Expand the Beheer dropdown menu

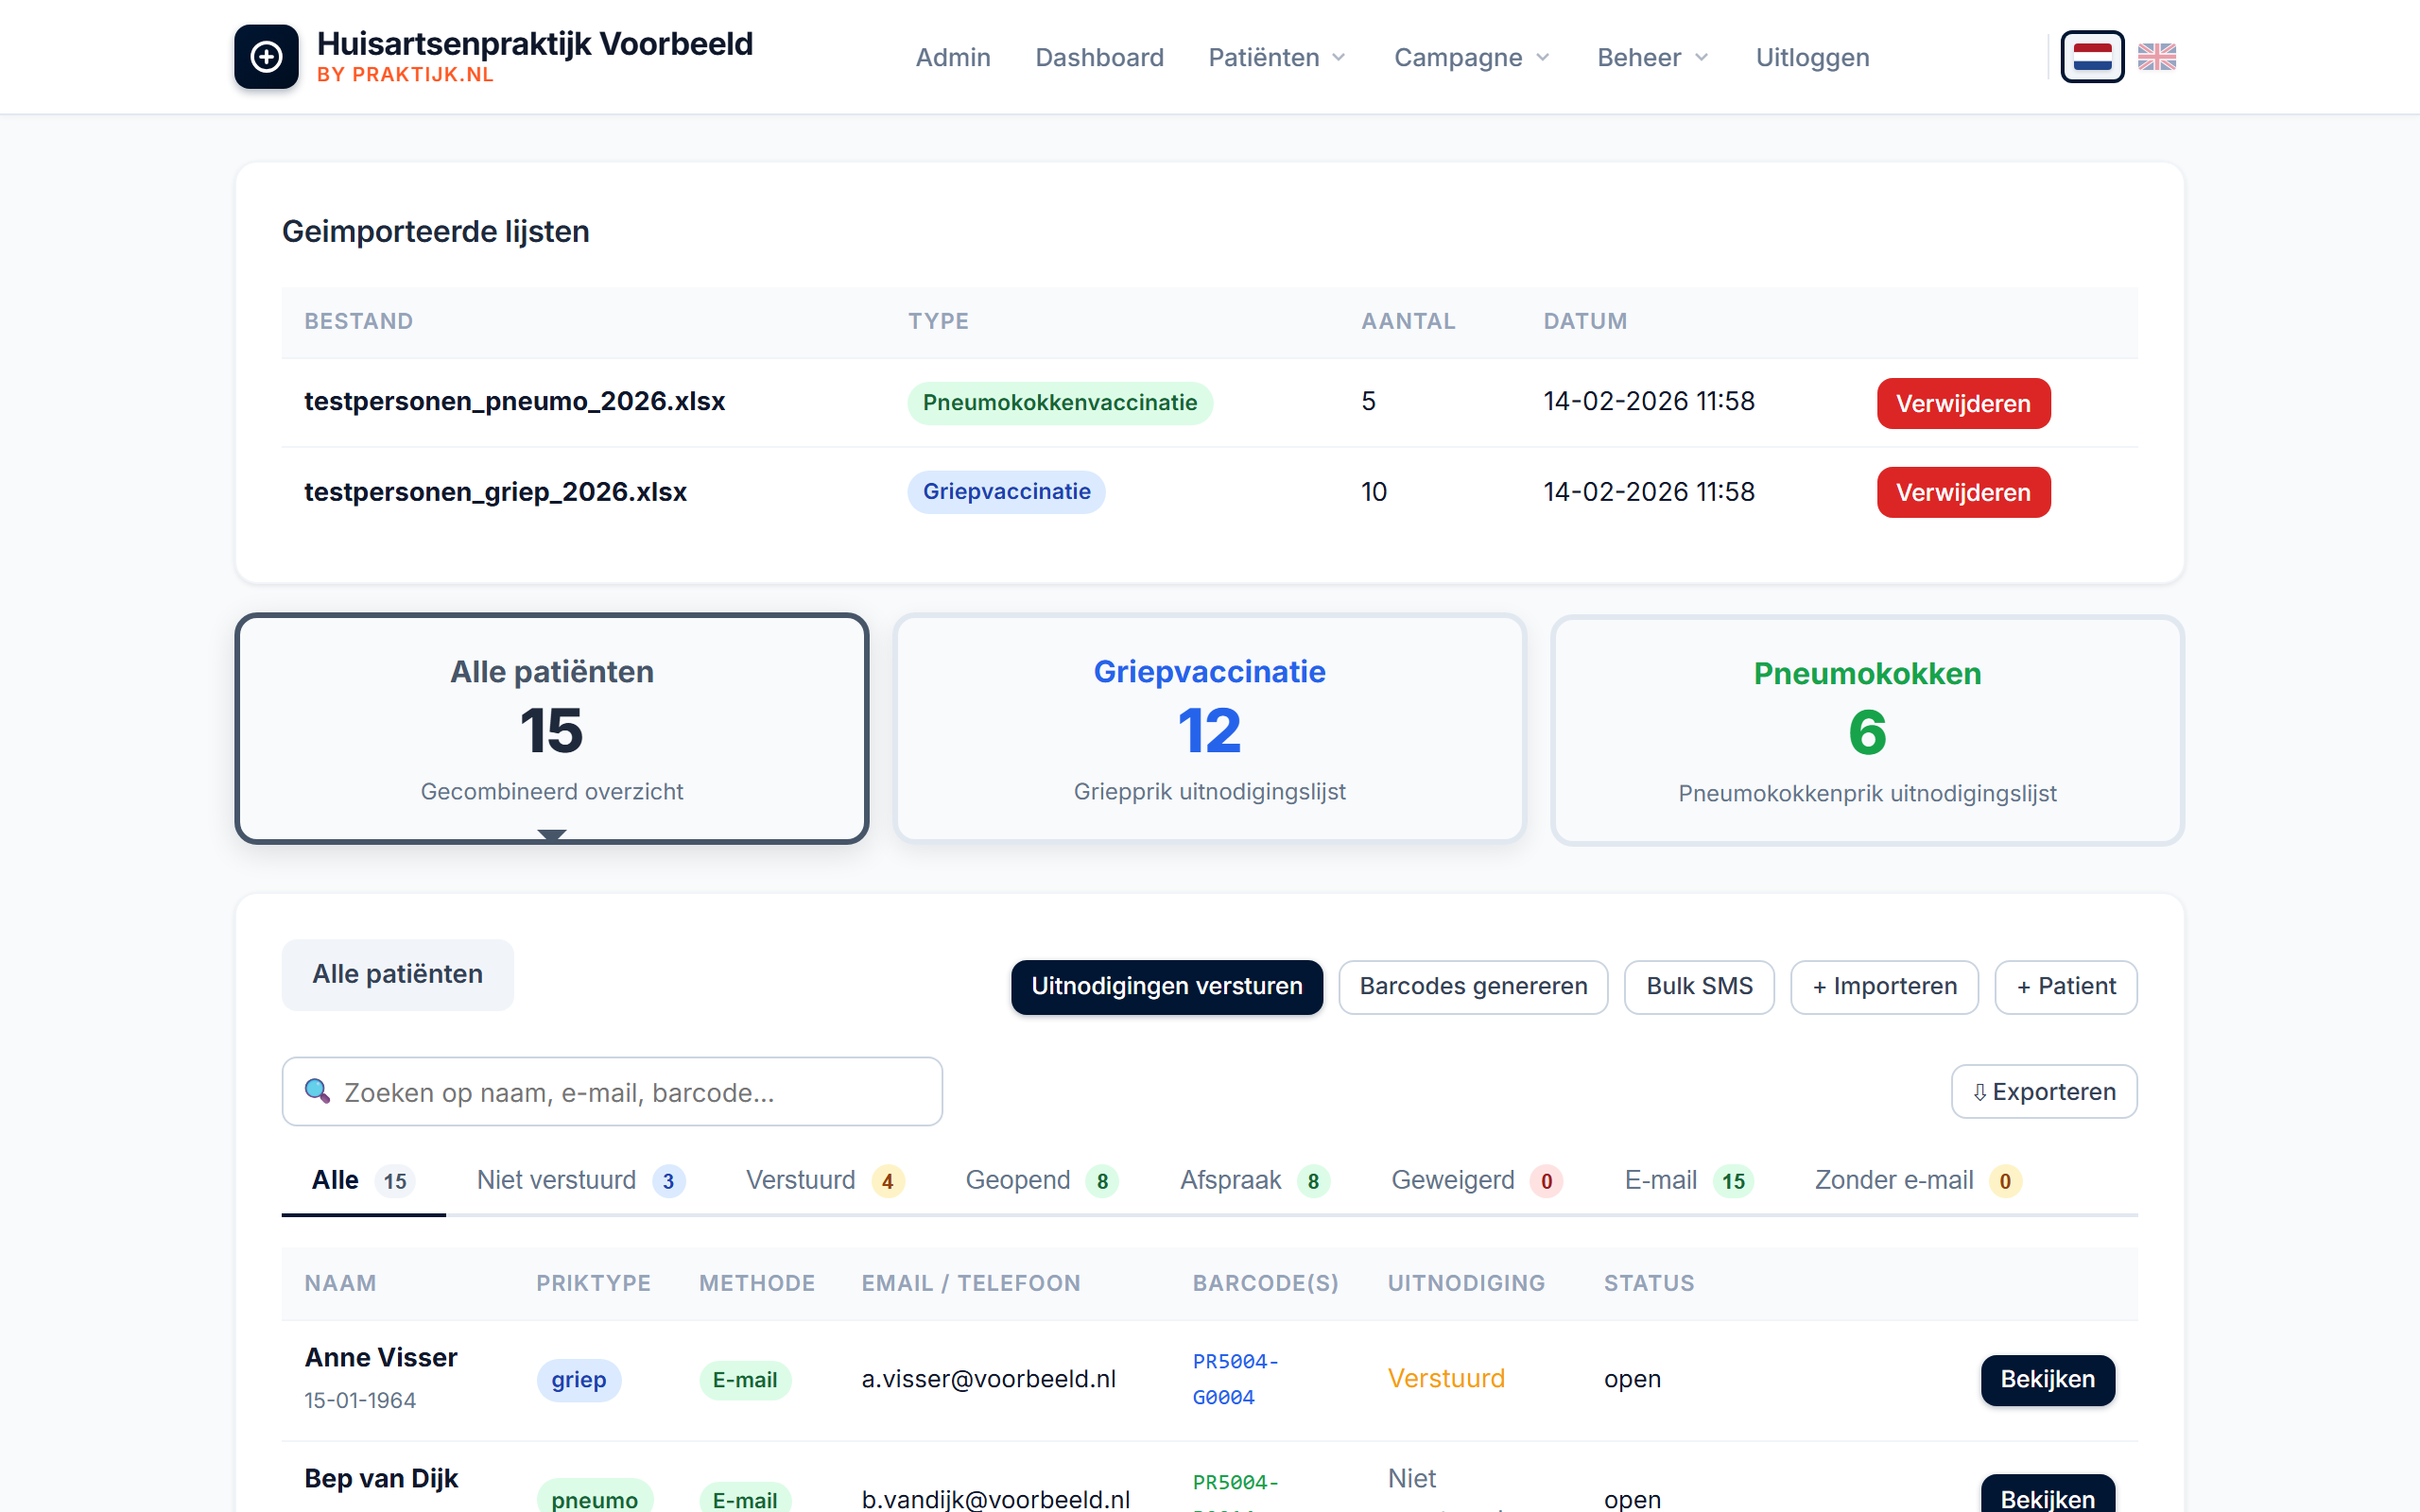coord(1652,58)
